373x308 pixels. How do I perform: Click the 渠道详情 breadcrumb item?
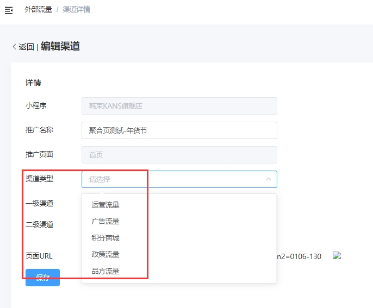coord(77,10)
